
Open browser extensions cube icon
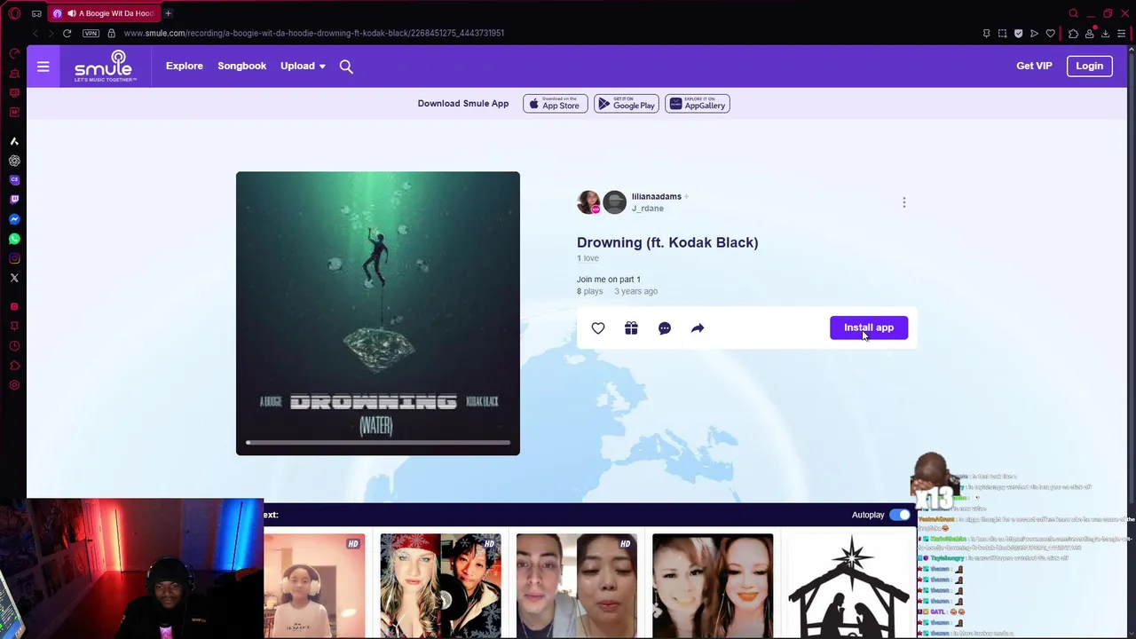pyautogui.click(x=1073, y=33)
